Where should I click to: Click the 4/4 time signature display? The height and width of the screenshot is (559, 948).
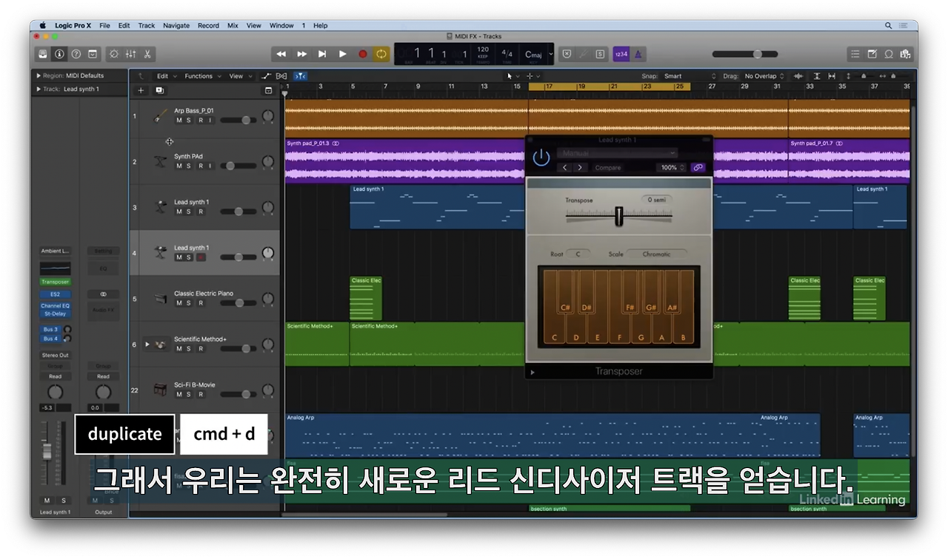pos(507,54)
